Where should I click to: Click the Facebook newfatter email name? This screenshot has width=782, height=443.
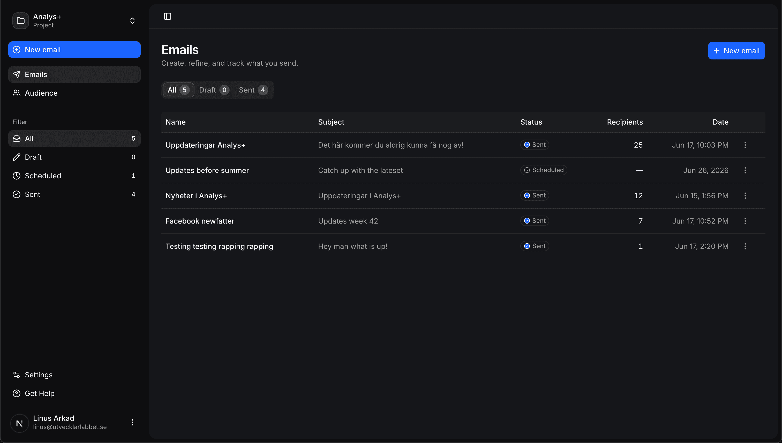pos(200,221)
